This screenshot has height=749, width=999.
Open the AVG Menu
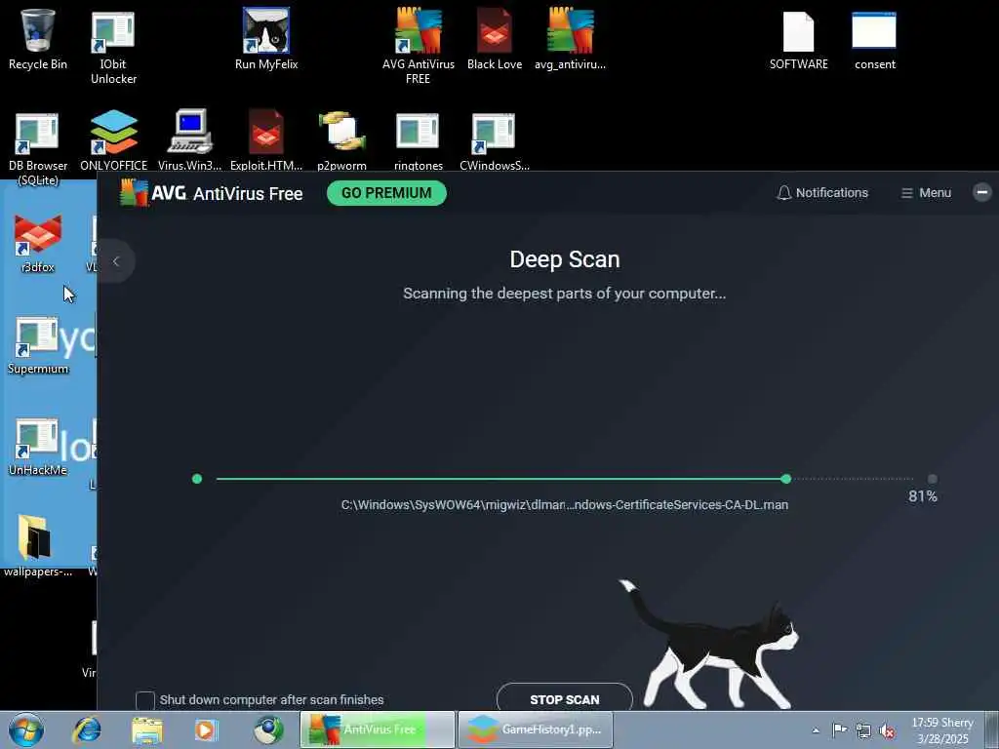click(x=927, y=193)
